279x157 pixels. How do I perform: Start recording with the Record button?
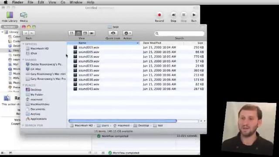coord(160,15)
